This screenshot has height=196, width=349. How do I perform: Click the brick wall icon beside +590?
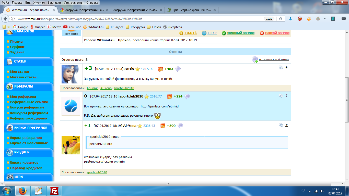pos(163,126)
